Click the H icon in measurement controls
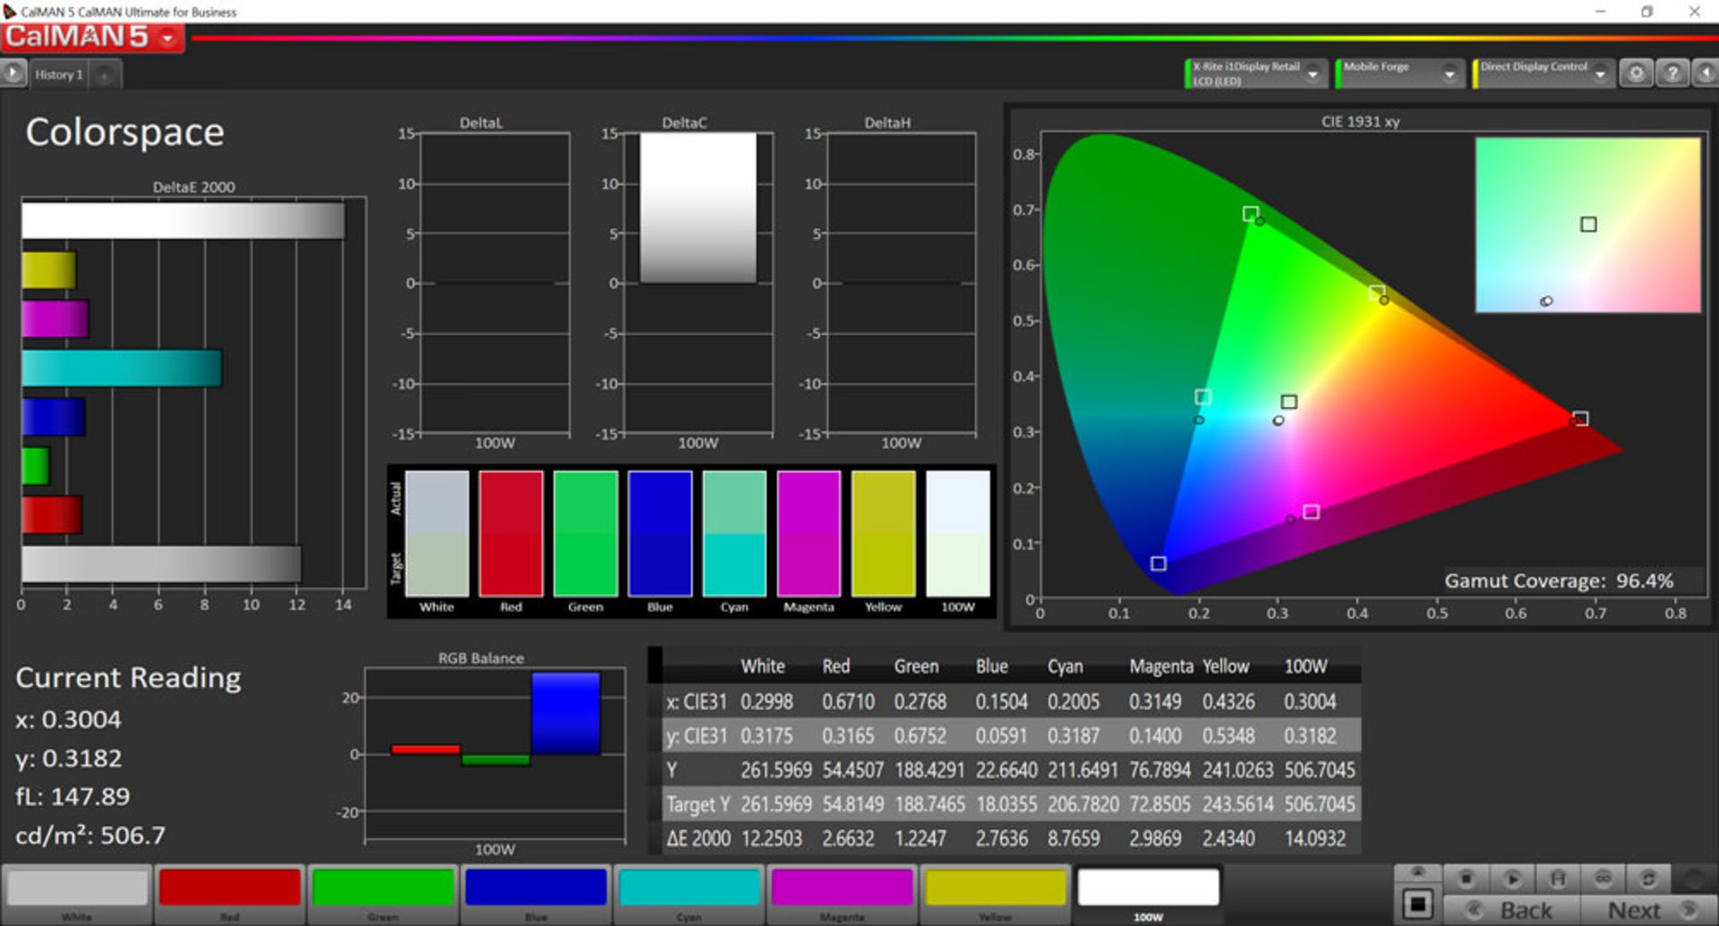1719x926 pixels. pos(1558,879)
